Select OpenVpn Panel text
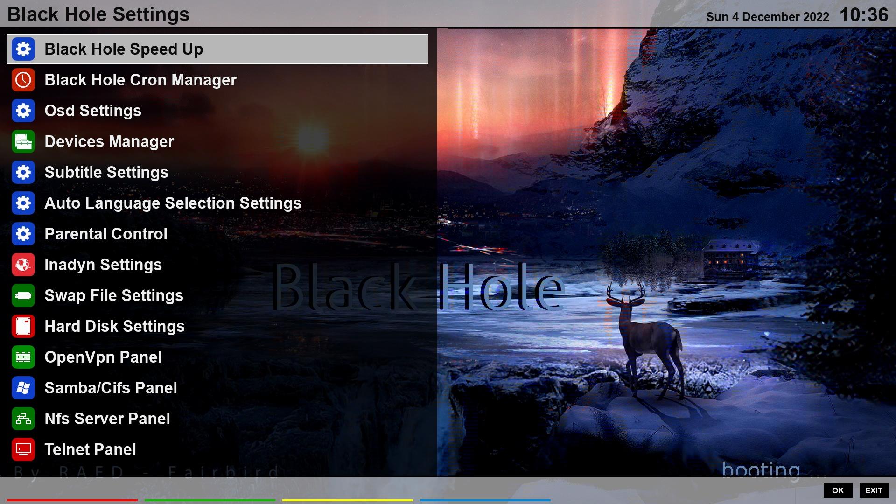The height and width of the screenshot is (504, 896). [103, 357]
